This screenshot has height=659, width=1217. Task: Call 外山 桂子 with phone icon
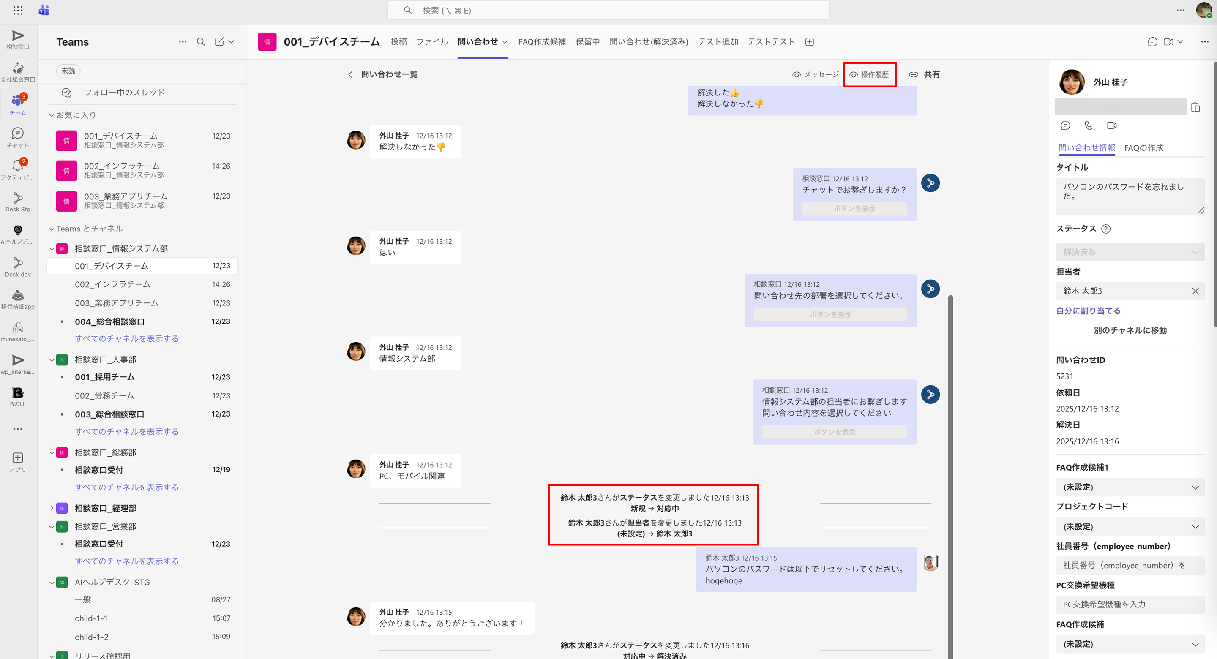pyautogui.click(x=1089, y=125)
